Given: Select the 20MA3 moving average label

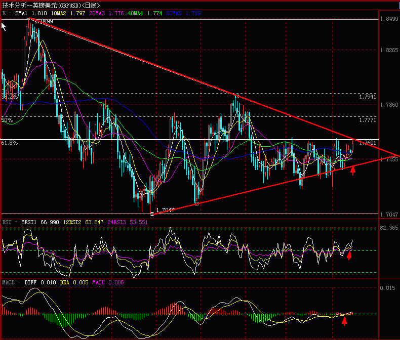Looking at the screenshot, I should [97, 13].
